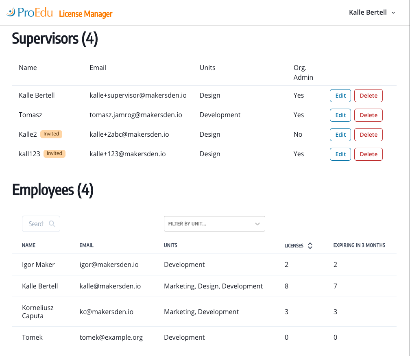The image size is (410, 356).
Task: Open the Kalle Bertell user menu chevron
Action: coord(393,13)
